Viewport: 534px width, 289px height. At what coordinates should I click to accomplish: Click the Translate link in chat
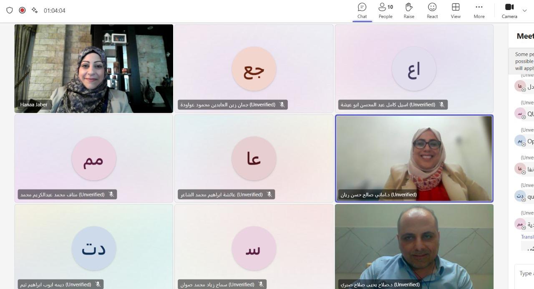[527, 237]
